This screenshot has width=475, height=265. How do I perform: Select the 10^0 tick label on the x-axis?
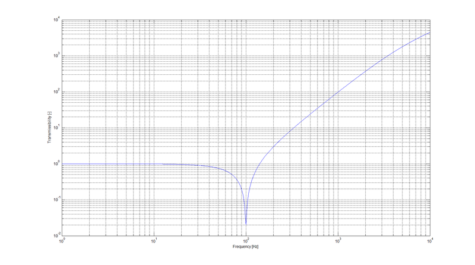62,240
